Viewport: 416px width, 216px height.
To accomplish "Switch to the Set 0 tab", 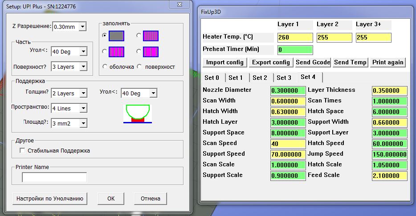I will coord(212,78).
